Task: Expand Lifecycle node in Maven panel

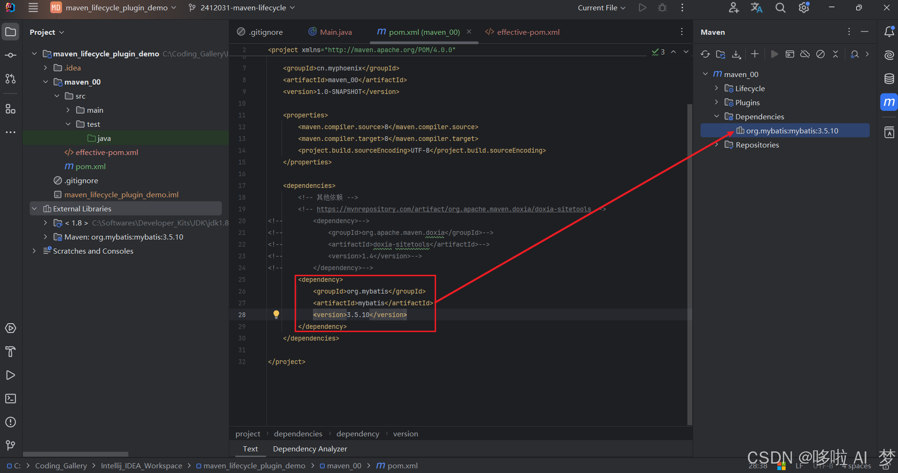Action: (717, 88)
